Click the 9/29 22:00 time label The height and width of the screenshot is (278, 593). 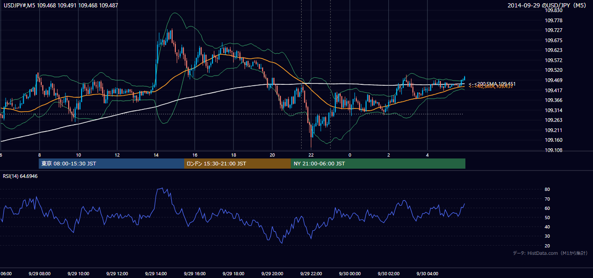click(x=311, y=274)
